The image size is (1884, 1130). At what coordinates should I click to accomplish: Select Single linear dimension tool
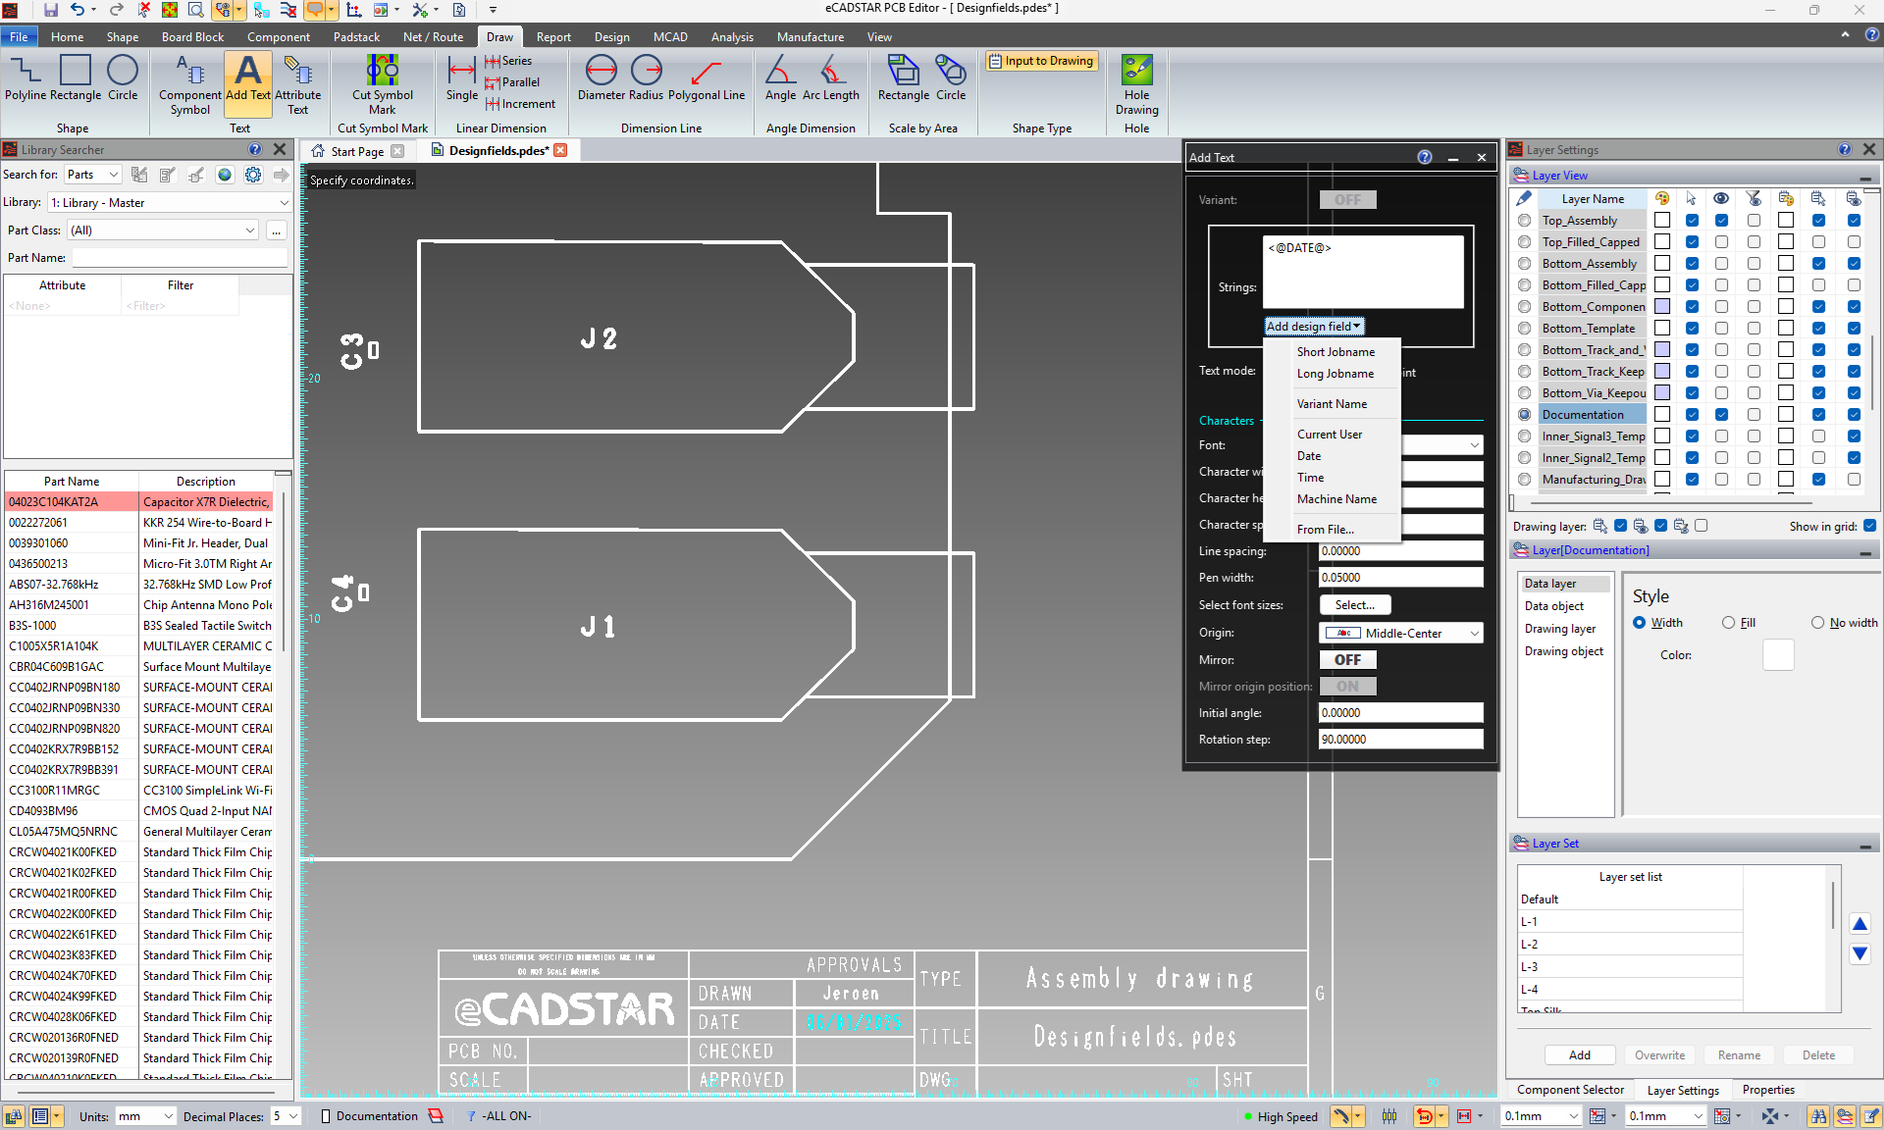point(461,78)
